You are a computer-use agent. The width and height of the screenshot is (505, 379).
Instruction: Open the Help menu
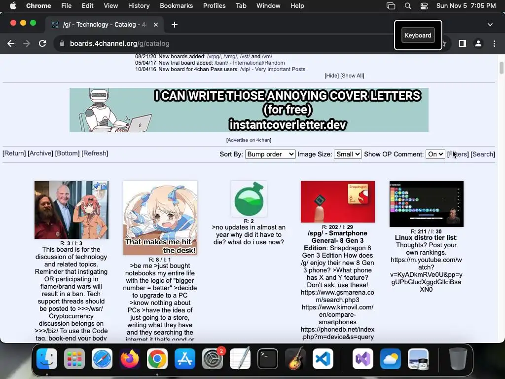coord(297,5)
